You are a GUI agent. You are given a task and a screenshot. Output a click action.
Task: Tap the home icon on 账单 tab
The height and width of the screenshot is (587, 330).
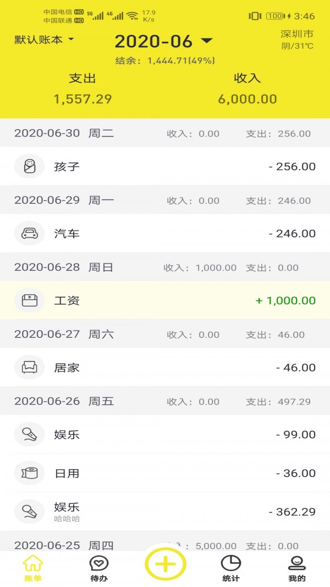tap(33, 562)
